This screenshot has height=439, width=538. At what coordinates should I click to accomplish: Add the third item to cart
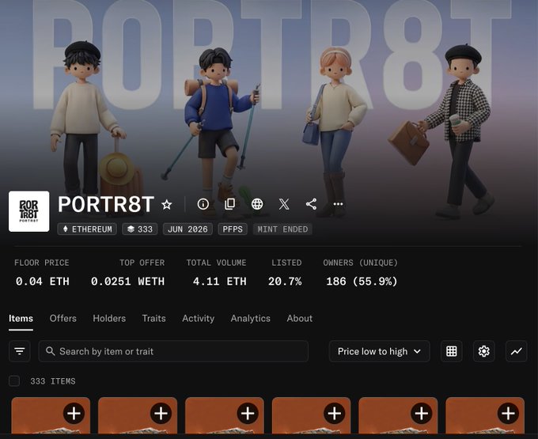pos(248,413)
